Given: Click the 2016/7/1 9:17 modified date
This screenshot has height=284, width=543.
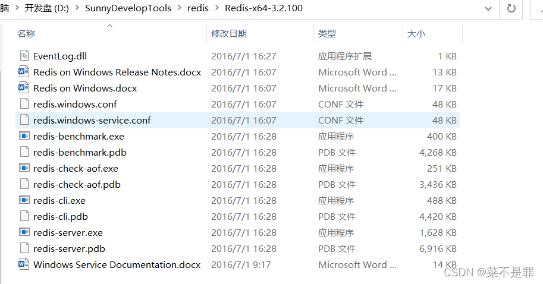Looking at the screenshot, I should click(241, 264).
